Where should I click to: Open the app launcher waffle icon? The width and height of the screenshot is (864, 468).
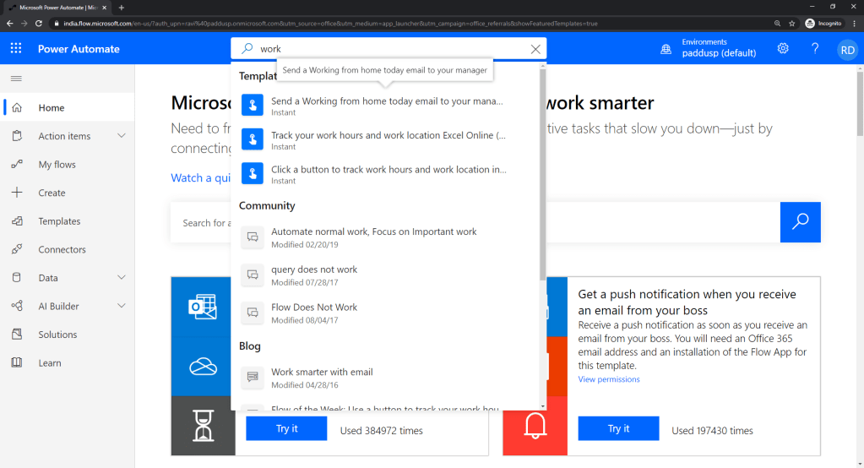point(16,48)
